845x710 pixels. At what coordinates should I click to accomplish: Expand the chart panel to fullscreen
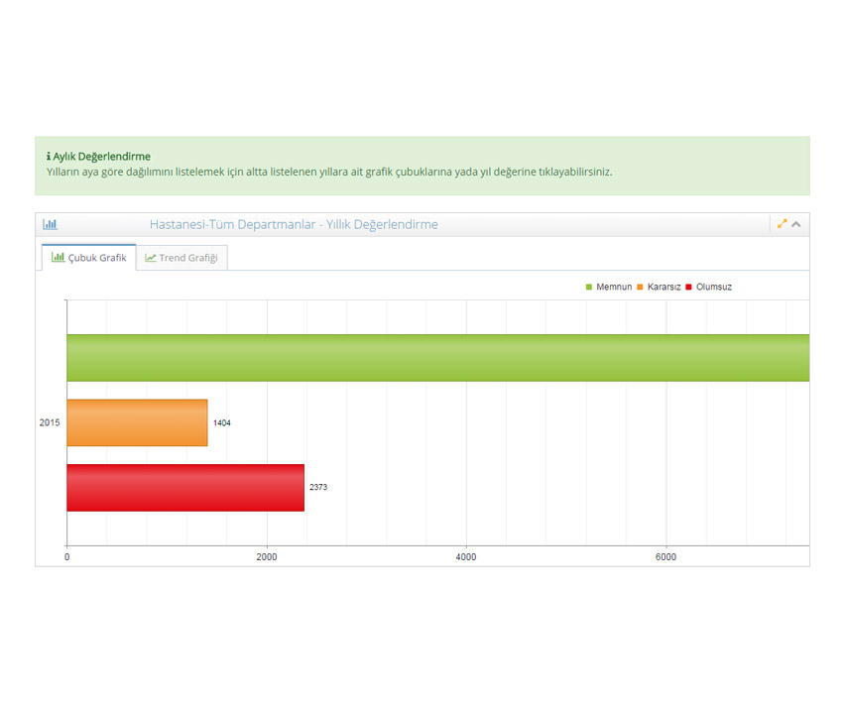[782, 223]
